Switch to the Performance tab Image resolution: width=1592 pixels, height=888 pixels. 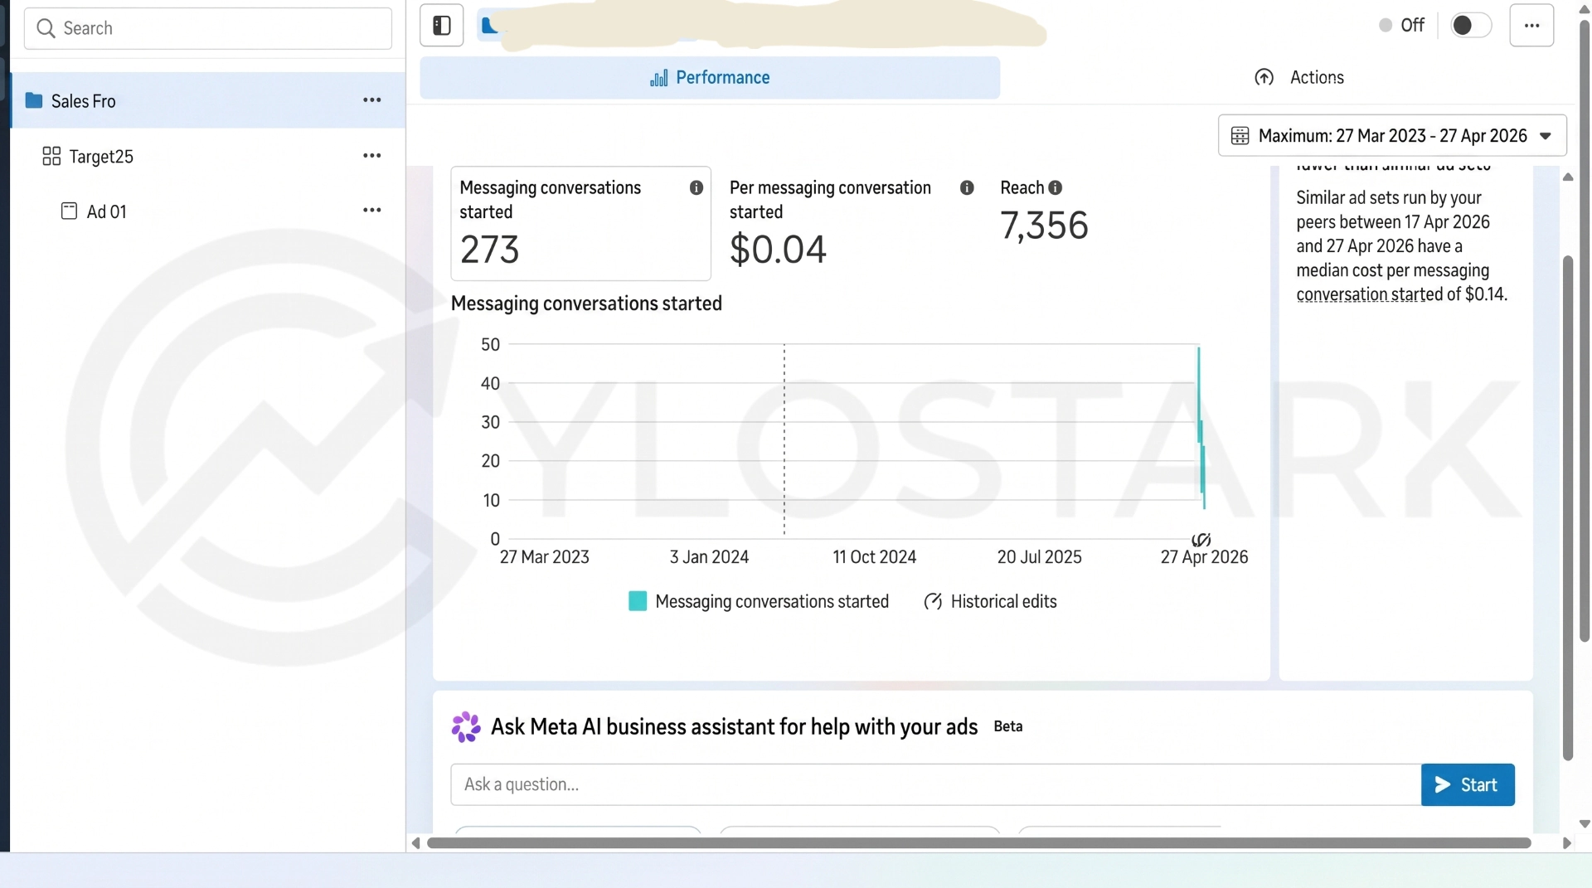pyautogui.click(x=710, y=78)
